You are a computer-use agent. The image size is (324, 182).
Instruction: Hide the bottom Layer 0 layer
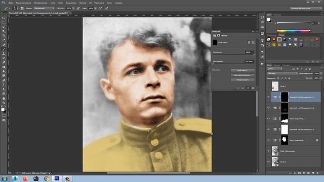(269, 162)
